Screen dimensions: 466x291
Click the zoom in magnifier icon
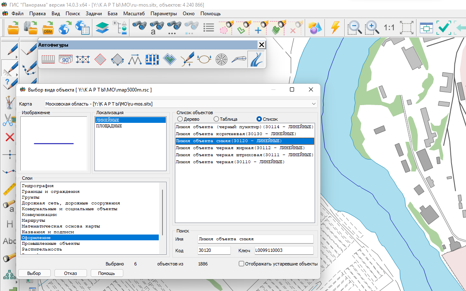[x=372, y=28]
